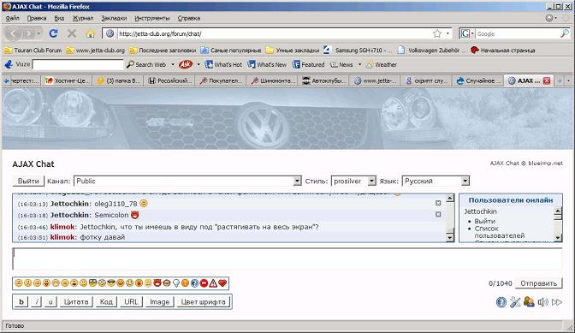Bookmark this page with the star icon
Screen dimensions: 575x333
[437, 33]
